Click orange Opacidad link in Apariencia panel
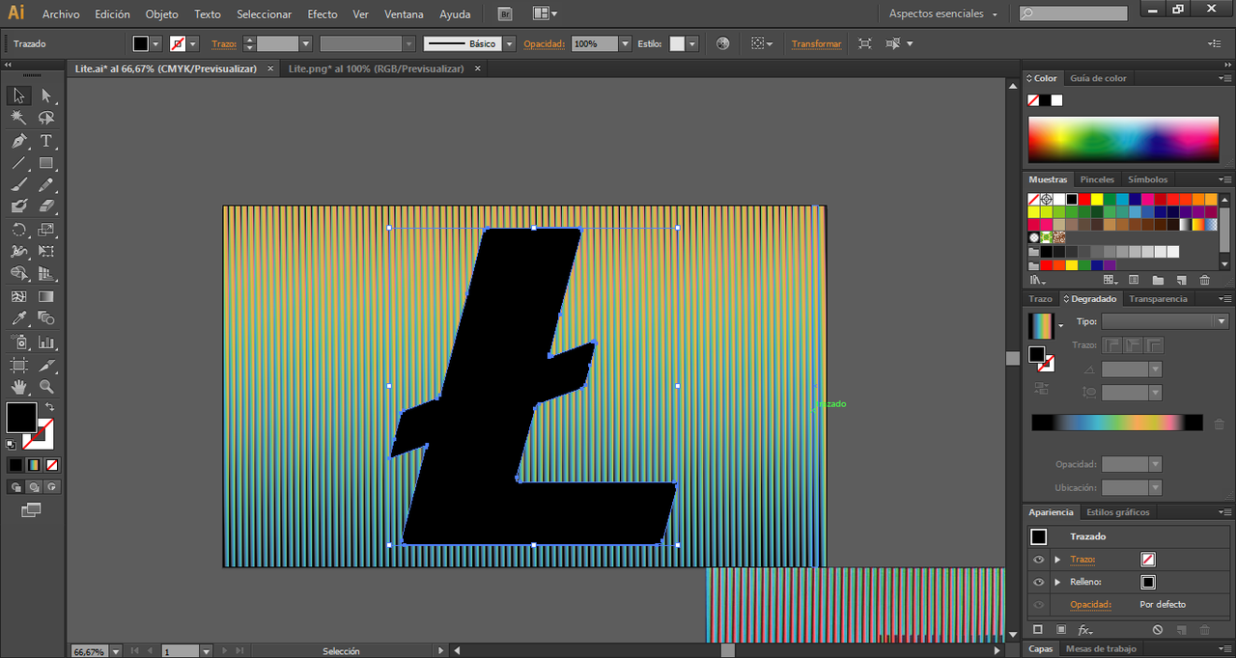This screenshot has height=658, width=1236. coord(1090,604)
